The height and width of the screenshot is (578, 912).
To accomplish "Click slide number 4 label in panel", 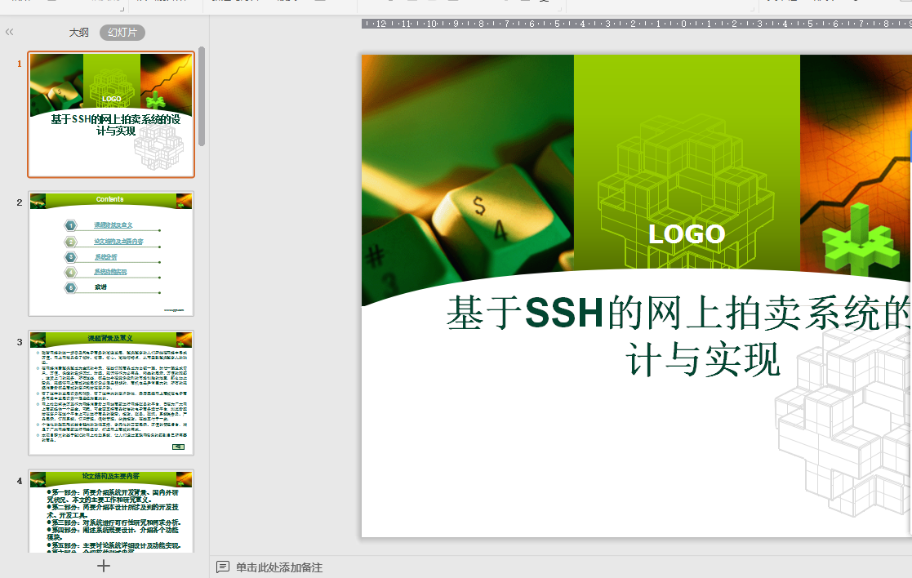I will point(20,481).
